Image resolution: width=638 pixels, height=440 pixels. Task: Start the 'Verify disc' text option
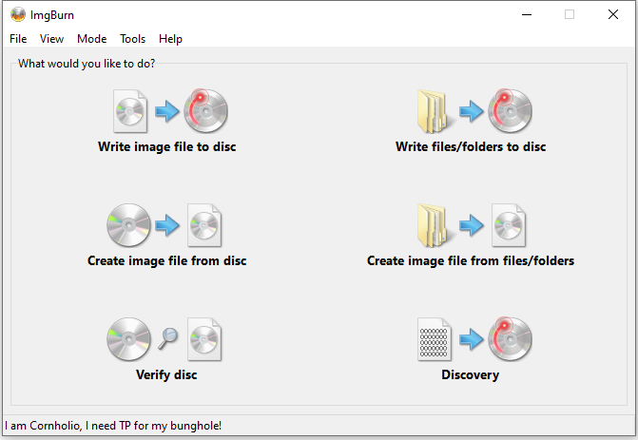[x=167, y=375]
